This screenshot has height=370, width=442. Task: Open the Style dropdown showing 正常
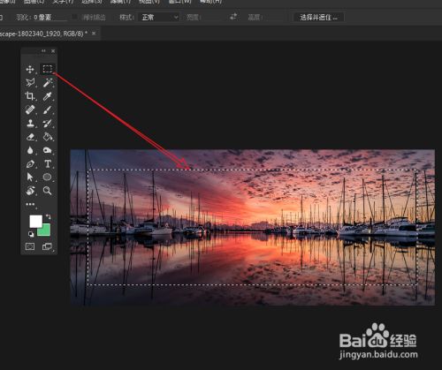pyautogui.click(x=159, y=18)
